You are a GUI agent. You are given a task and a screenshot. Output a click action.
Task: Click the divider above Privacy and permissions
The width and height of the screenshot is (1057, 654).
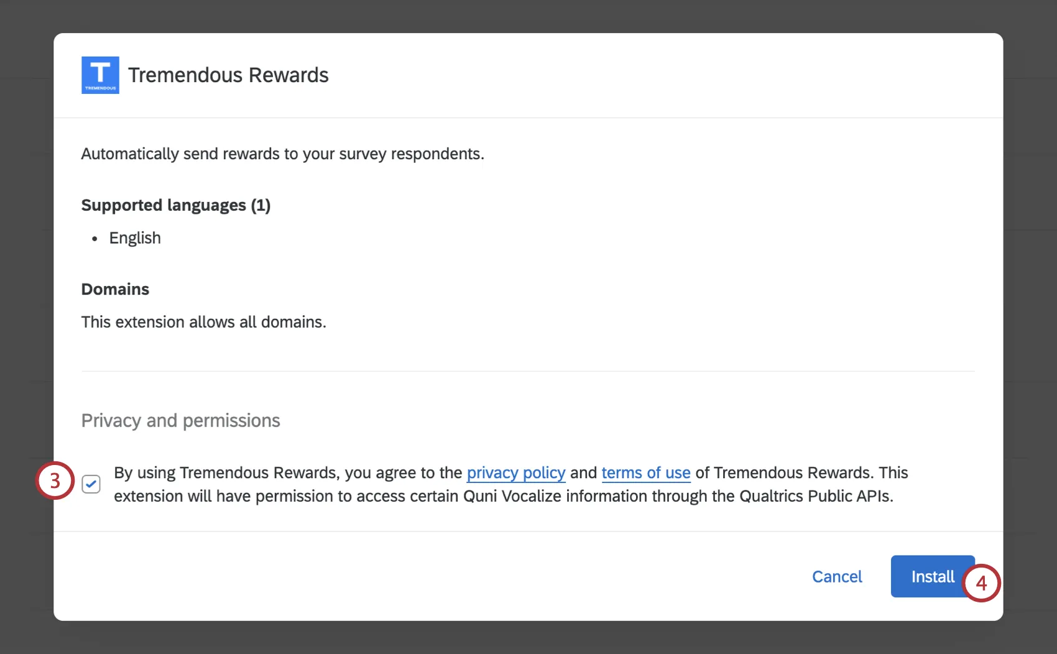click(527, 371)
